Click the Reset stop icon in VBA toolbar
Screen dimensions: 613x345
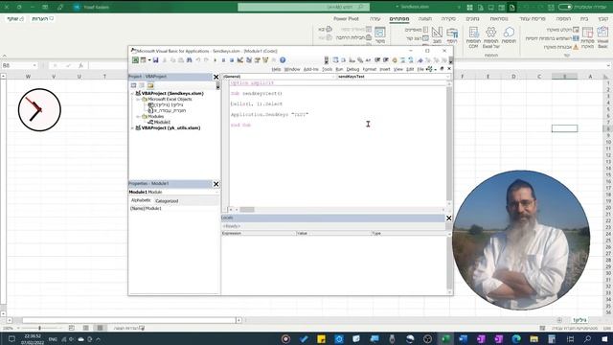click(x=232, y=60)
